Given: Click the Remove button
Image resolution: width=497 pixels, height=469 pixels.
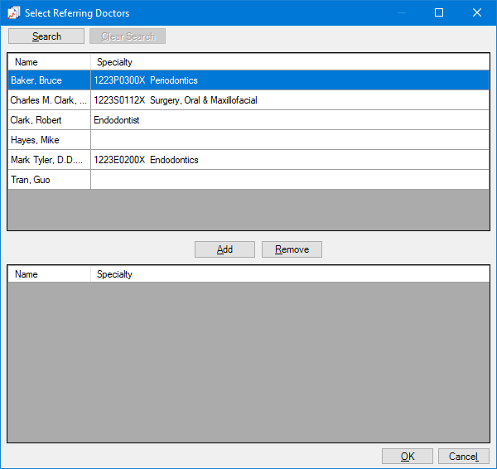Looking at the screenshot, I should click(x=292, y=249).
